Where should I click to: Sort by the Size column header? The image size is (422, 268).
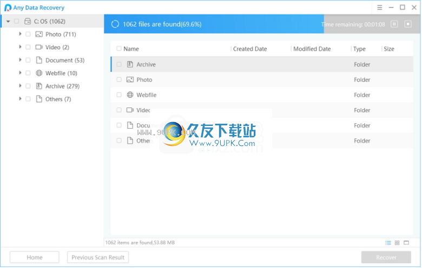[x=389, y=49]
